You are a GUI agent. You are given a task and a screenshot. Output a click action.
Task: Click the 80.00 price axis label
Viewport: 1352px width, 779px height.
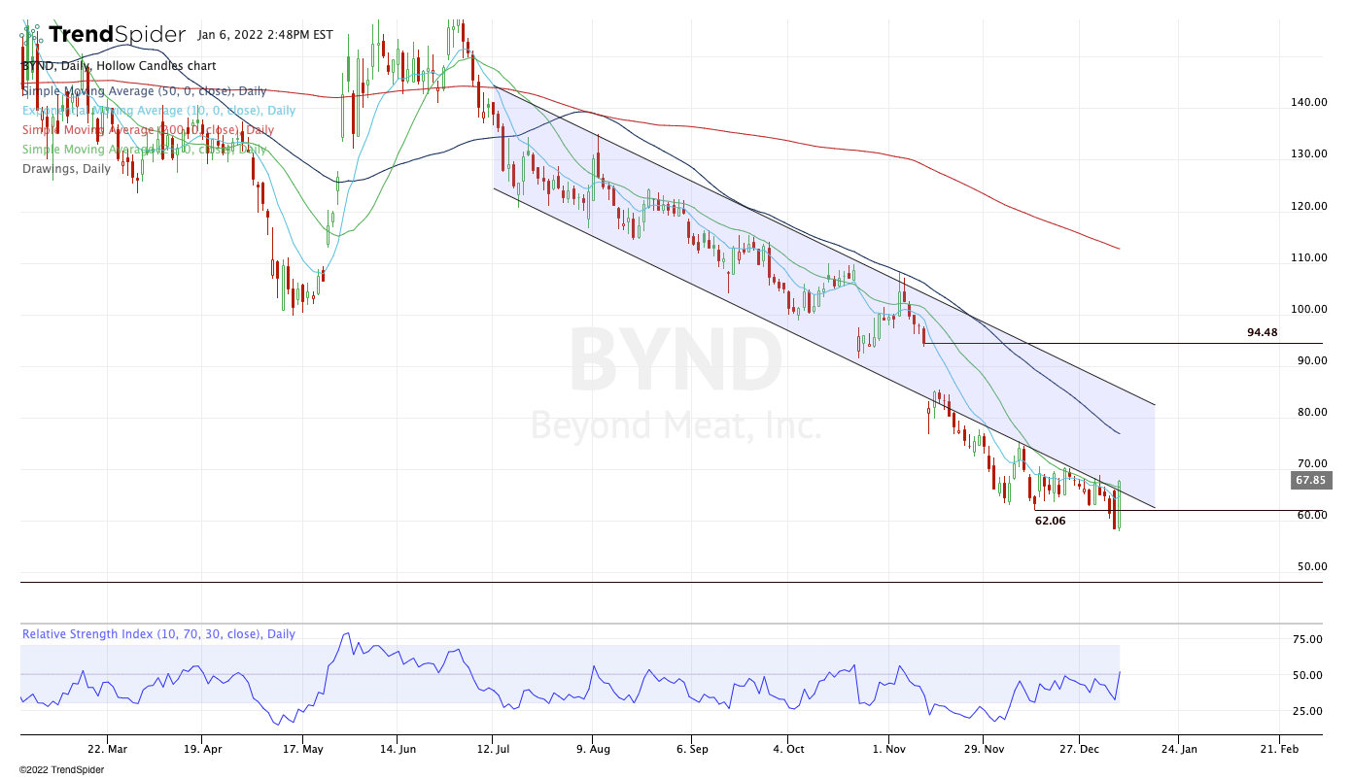(1312, 412)
